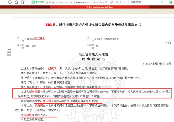174x122 pixels.
Task: Click the line 委托诉讼代理人：费龙飞、李伟东
Action: click(58, 73)
